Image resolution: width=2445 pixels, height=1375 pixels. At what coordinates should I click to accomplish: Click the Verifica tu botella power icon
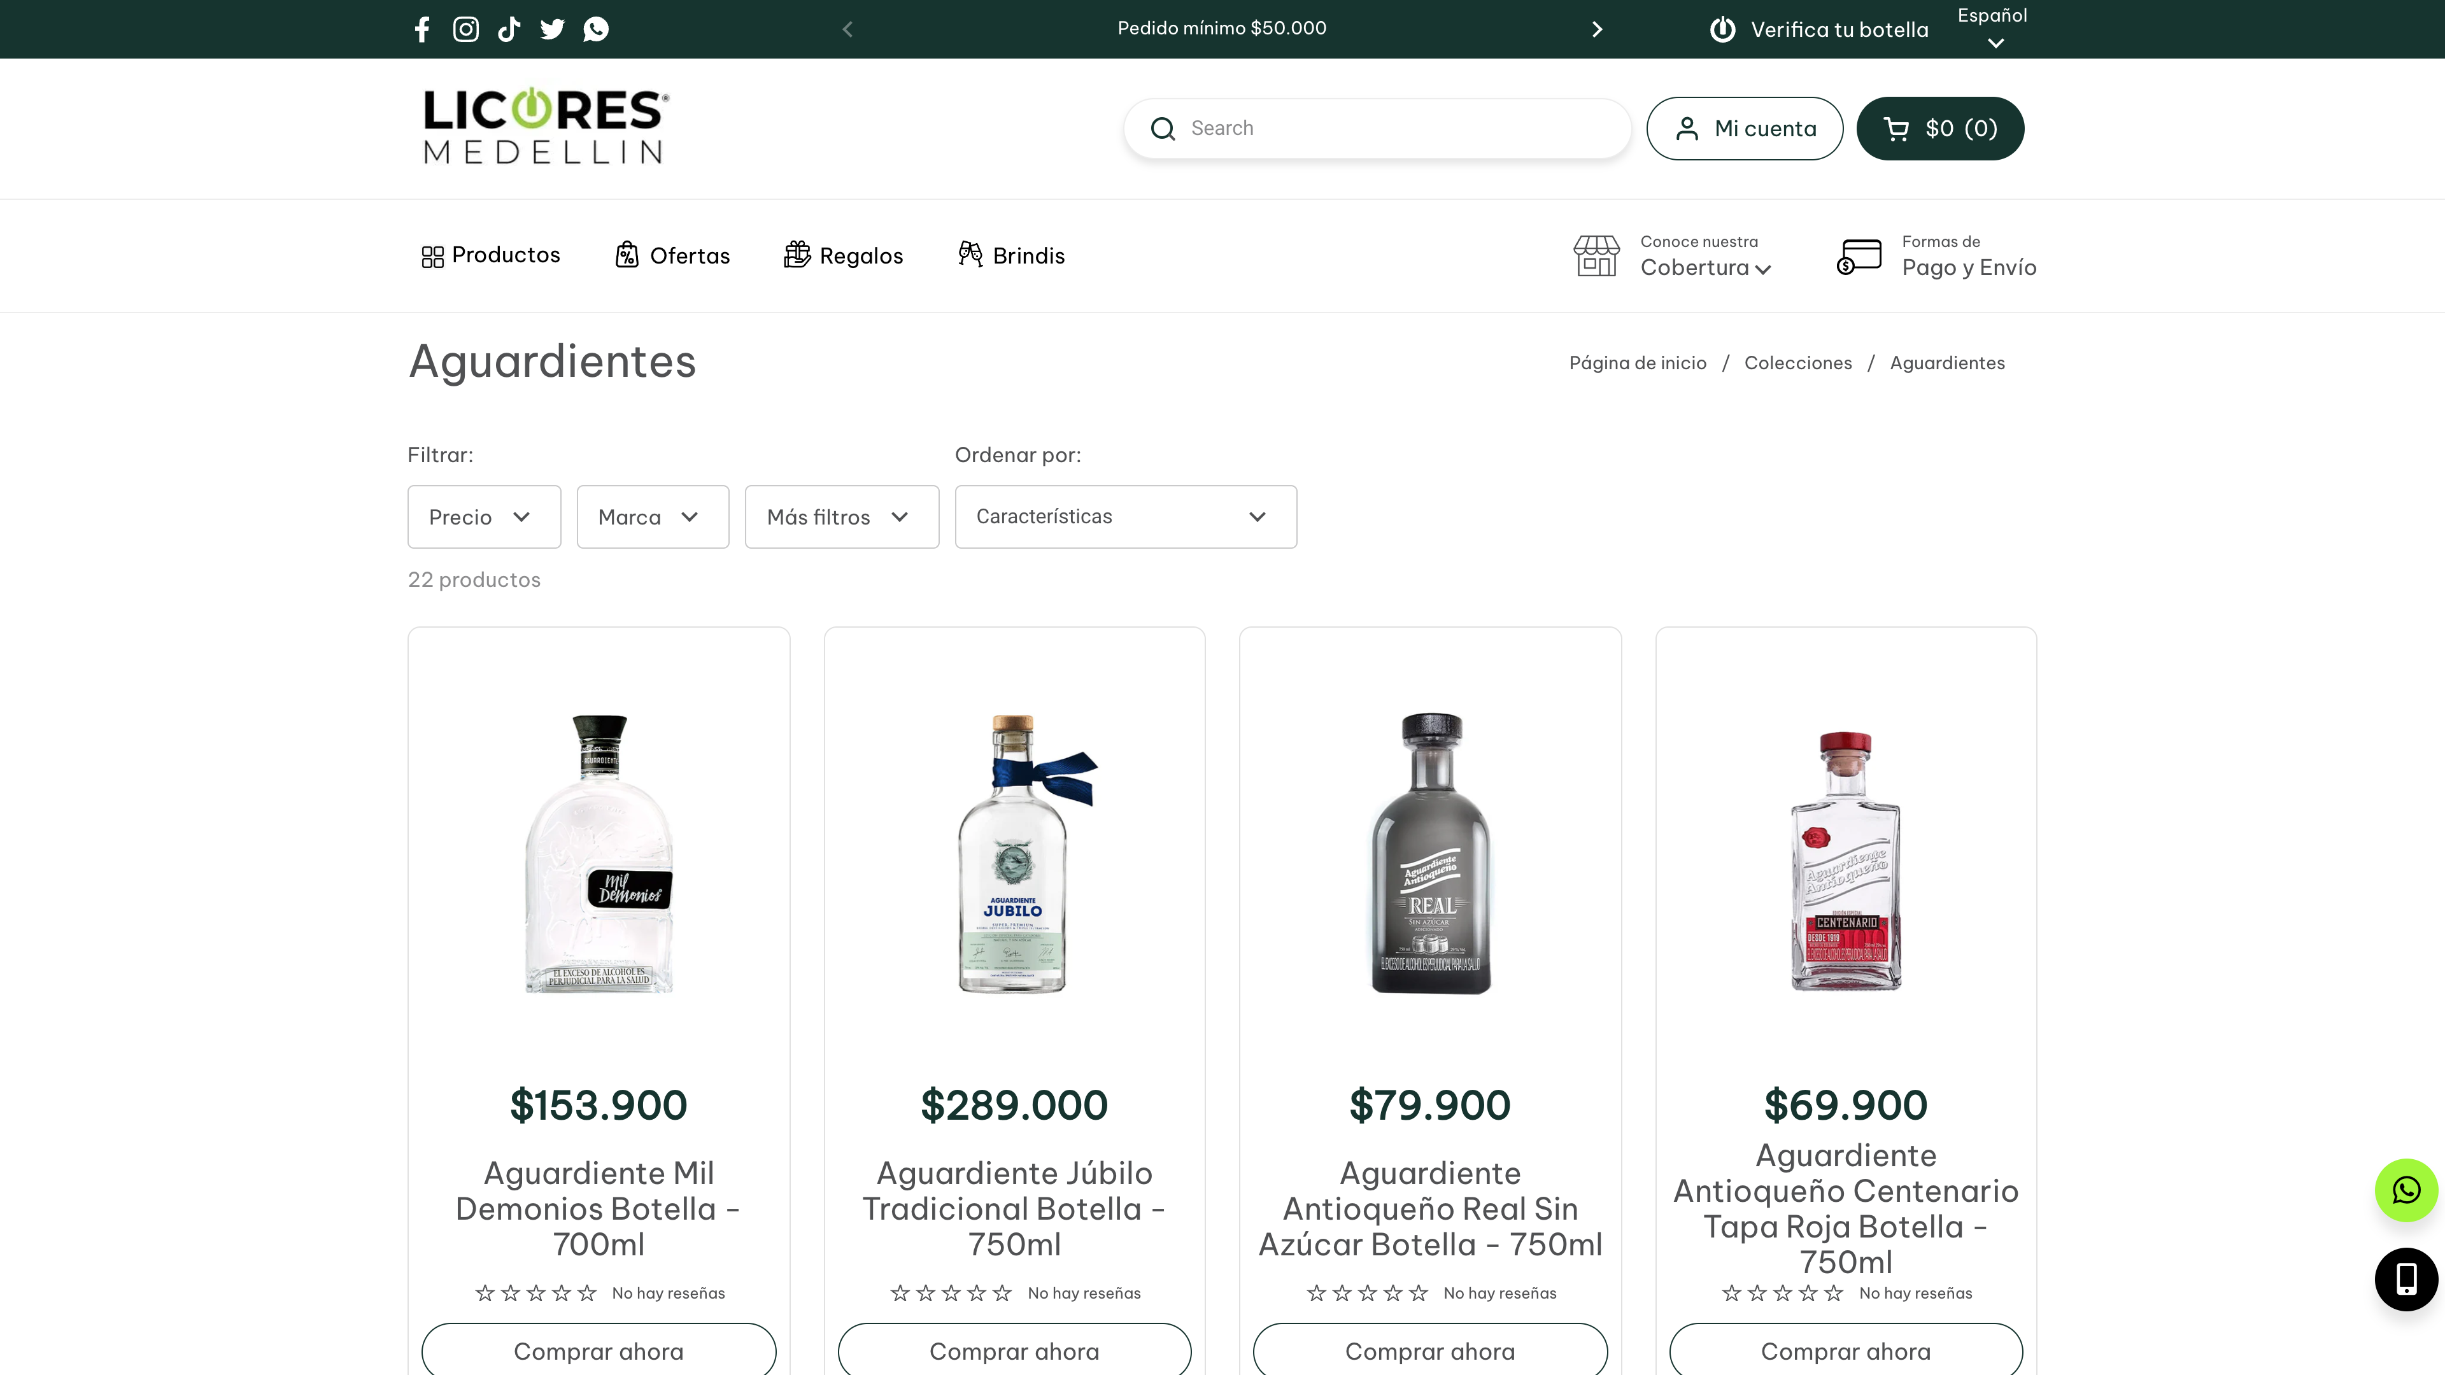(x=1723, y=29)
